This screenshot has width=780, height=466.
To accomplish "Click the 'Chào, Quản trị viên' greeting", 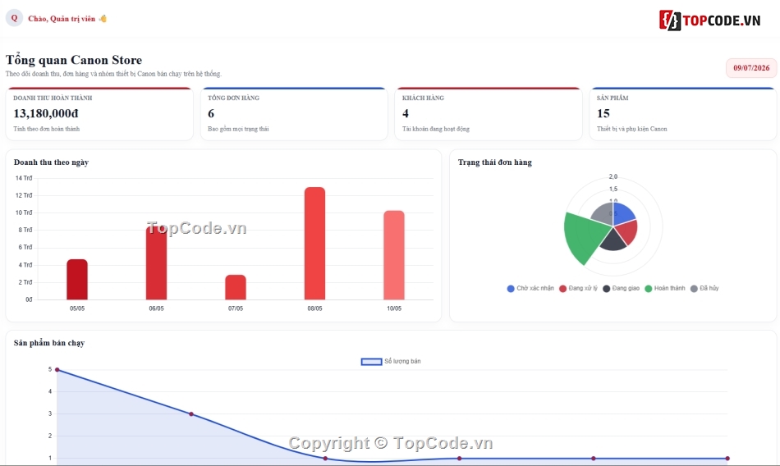I will 67,18.
